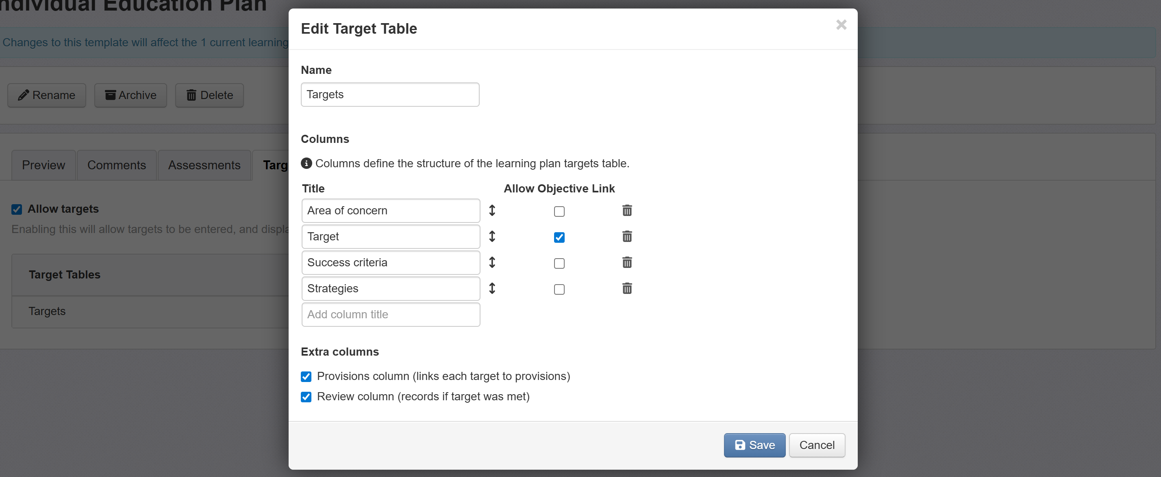Focus the Add column title field

pyautogui.click(x=390, y=315)
